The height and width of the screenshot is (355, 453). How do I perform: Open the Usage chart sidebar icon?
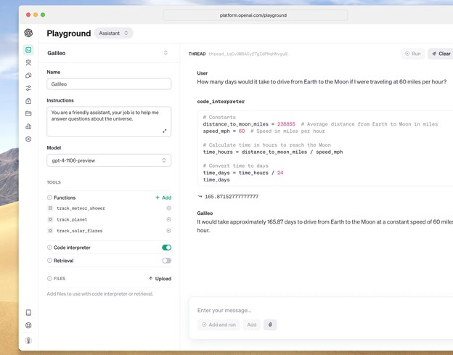[x=28, y=126]
